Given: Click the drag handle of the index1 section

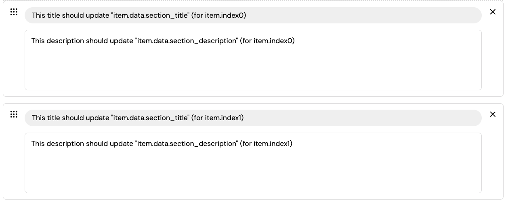Looking at the screenshot, I should point(14,115).
